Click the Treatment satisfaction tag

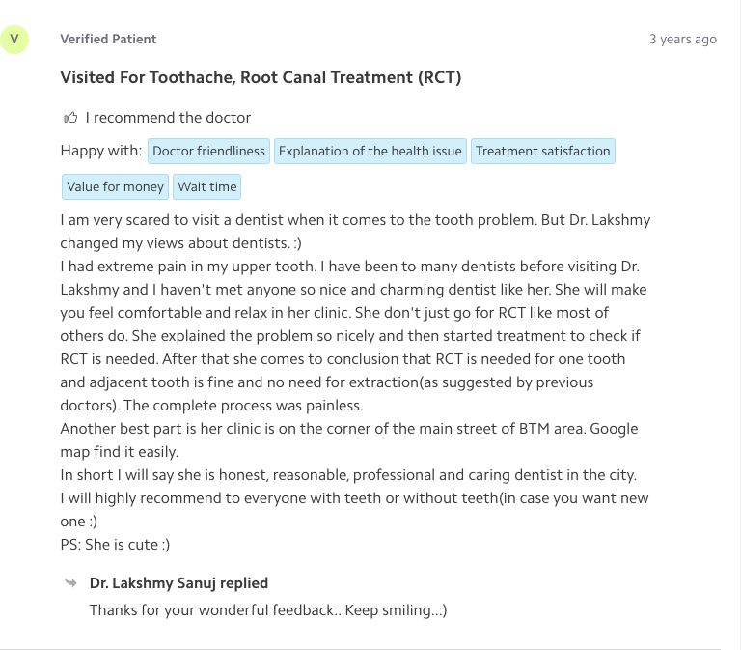click(542, 152)
